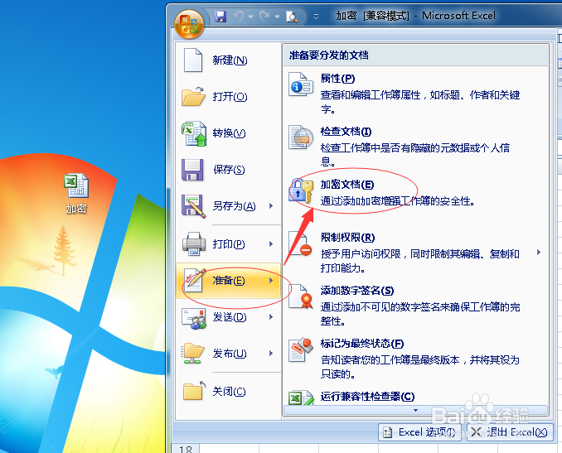Click the Save icon in quick access toolbar
Screen dimensions: 562x453
220,16
